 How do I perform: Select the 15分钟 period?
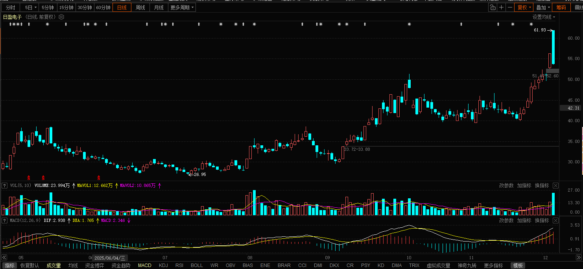[66, 7]
